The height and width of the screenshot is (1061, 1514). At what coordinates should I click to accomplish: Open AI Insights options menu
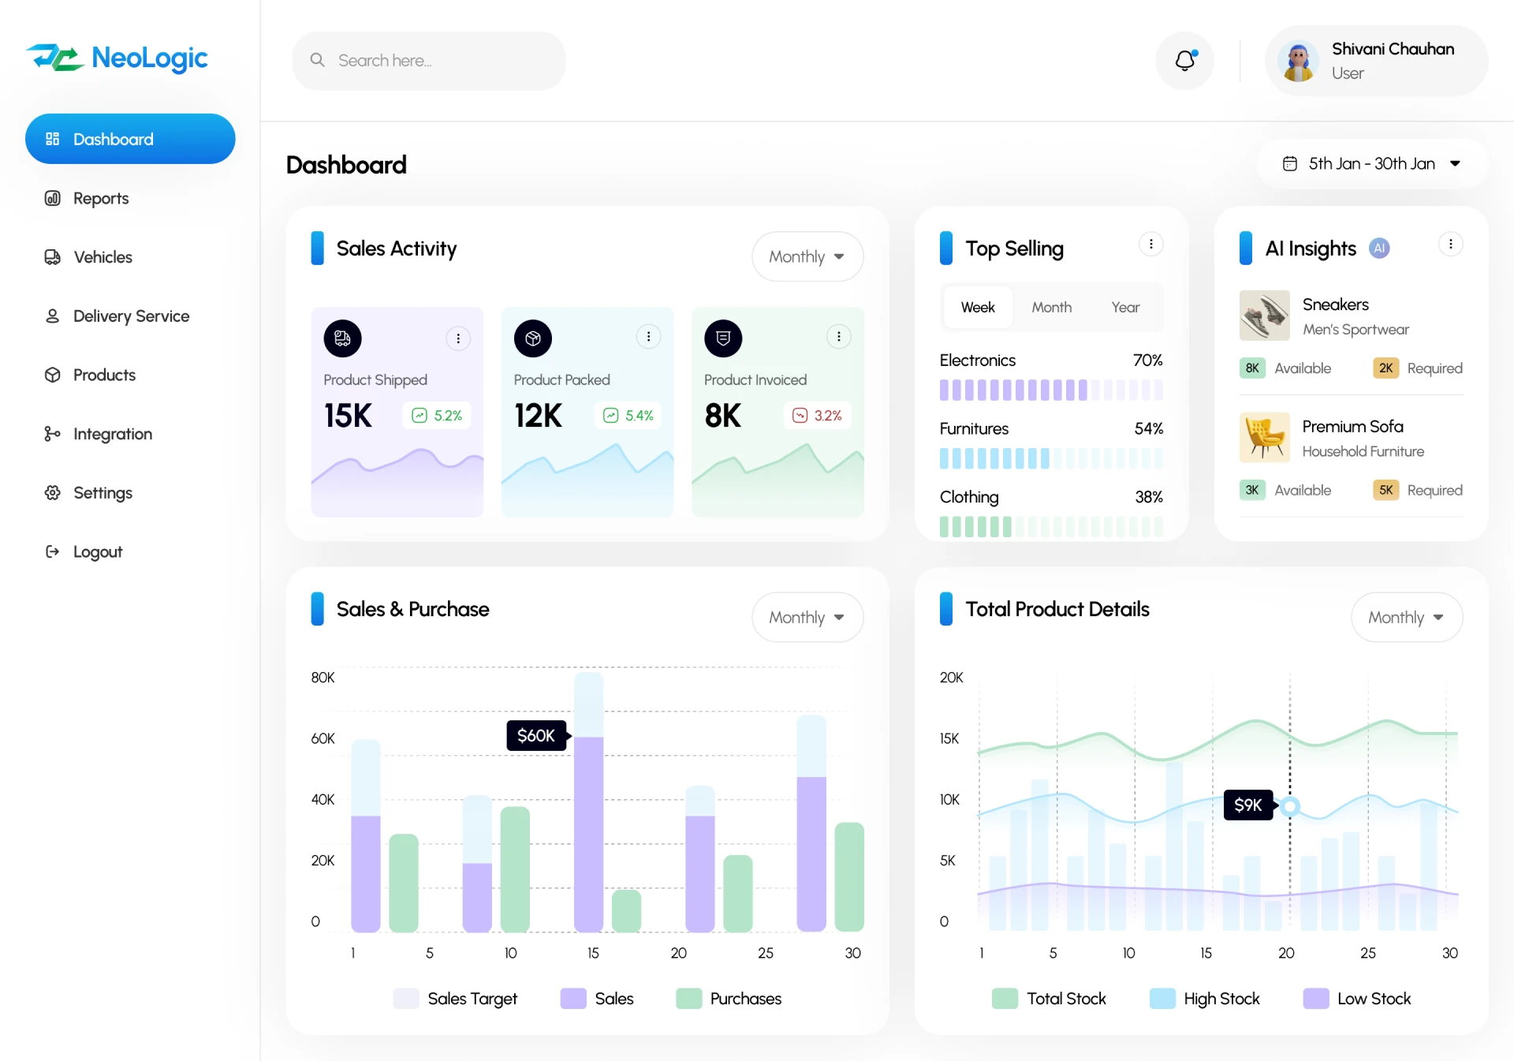tap(1451, 244)
